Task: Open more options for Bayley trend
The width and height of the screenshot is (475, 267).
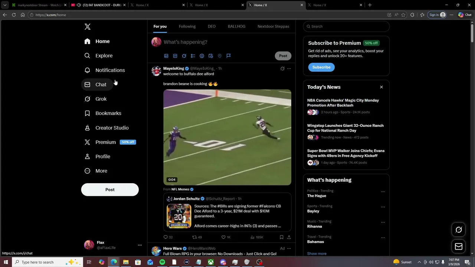Action: click(x=383, y=207)
